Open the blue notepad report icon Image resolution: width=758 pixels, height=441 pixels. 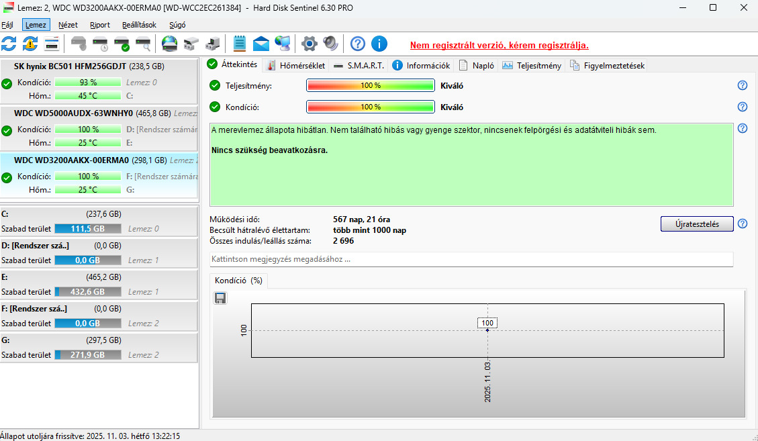click(x=239, y=44)
